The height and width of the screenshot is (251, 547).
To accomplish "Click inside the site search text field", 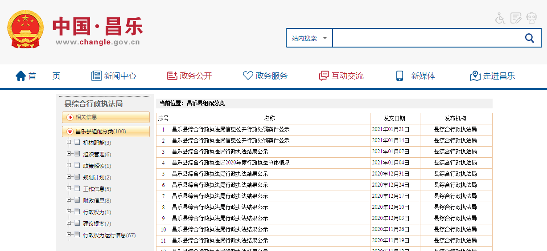I will [426, 38].
